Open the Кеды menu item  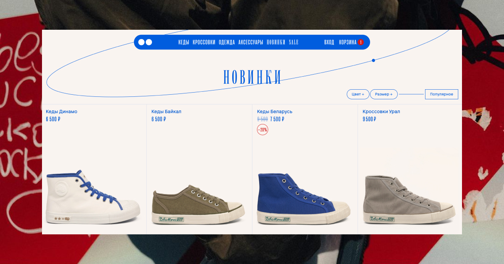pos(184,42)
